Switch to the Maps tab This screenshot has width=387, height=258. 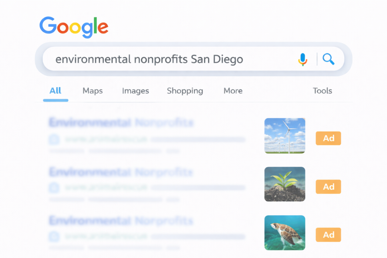point(93,91)
